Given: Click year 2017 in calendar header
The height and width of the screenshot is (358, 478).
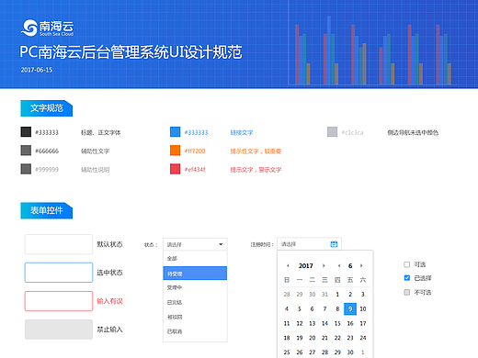Looking at the screenshot, I should [x=305, y=265].
